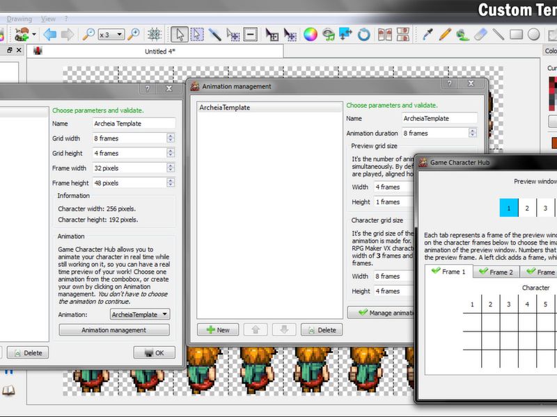Screen dimensions: 557x417
Task: Click the Preview grid Height 1 frames field
Action: [393, 202]
